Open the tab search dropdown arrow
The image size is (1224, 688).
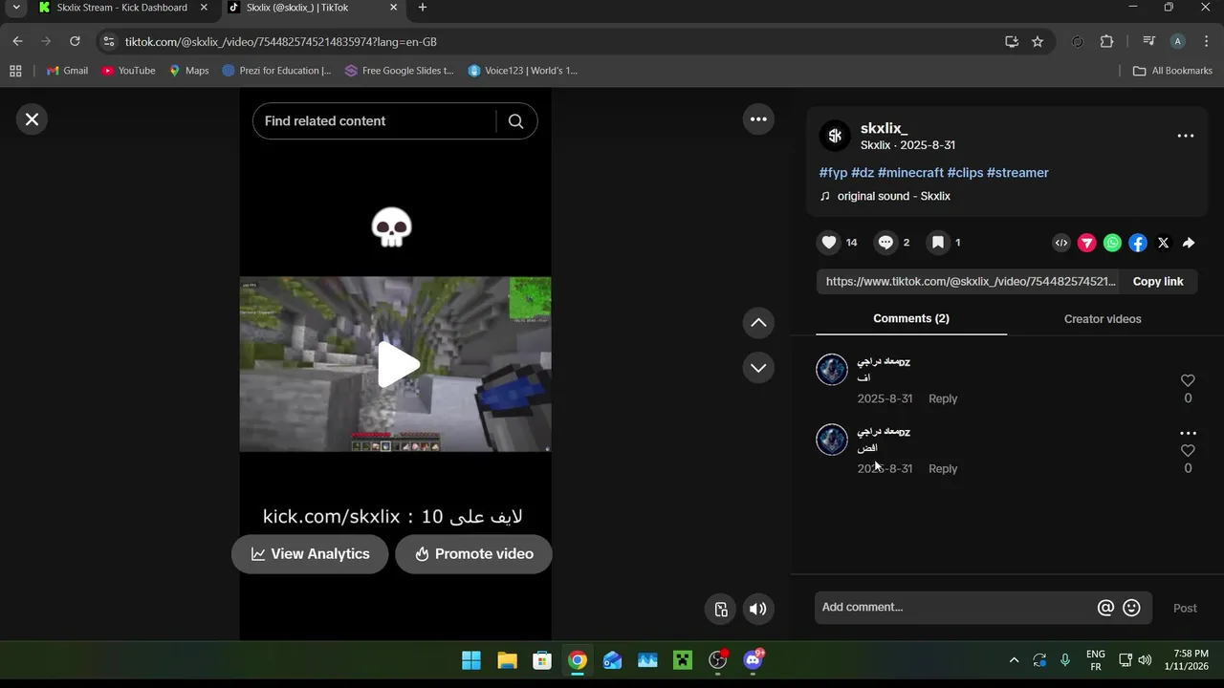(x=15, y=8)
